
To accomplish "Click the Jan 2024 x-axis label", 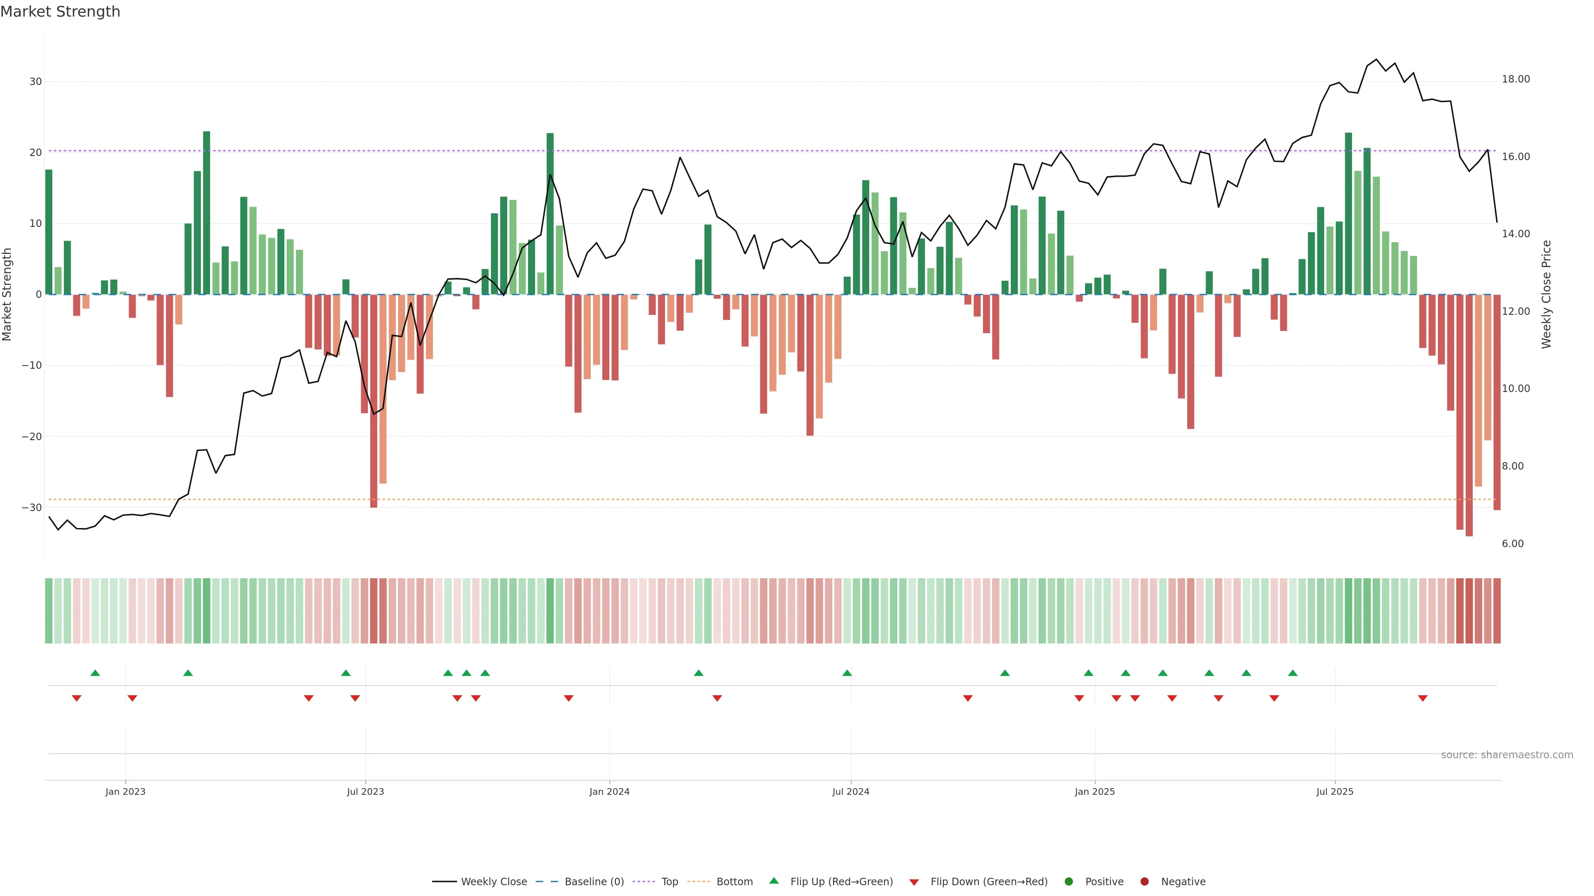I will pos(609,791).
